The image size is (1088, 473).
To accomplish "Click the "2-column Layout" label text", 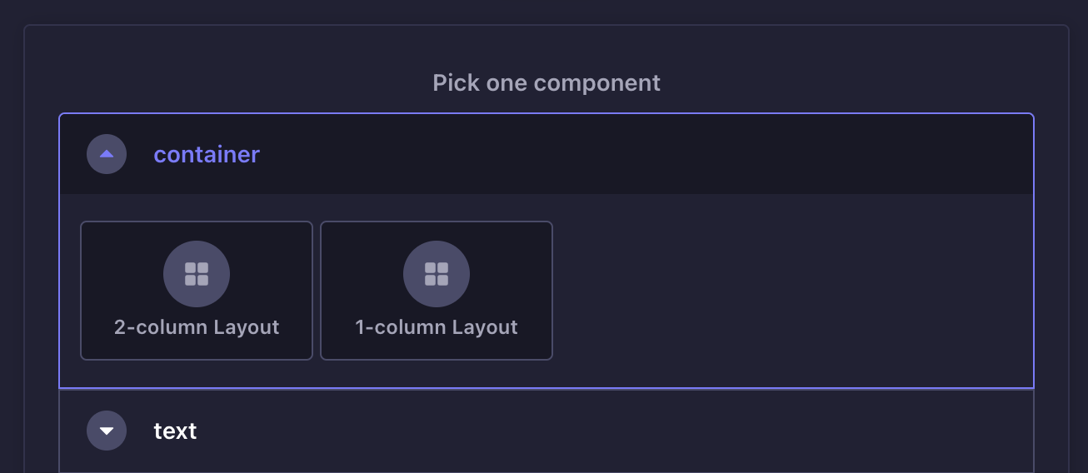I will (197, 327).
